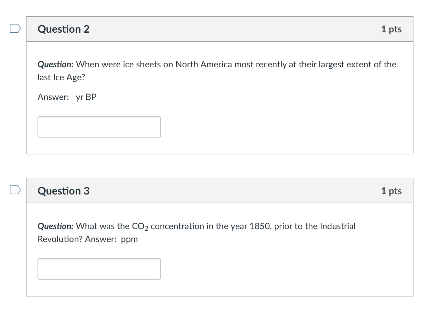Click the Question 2 answer input box
The height and width of the screenshot is (312, 439).
(99, 127)
